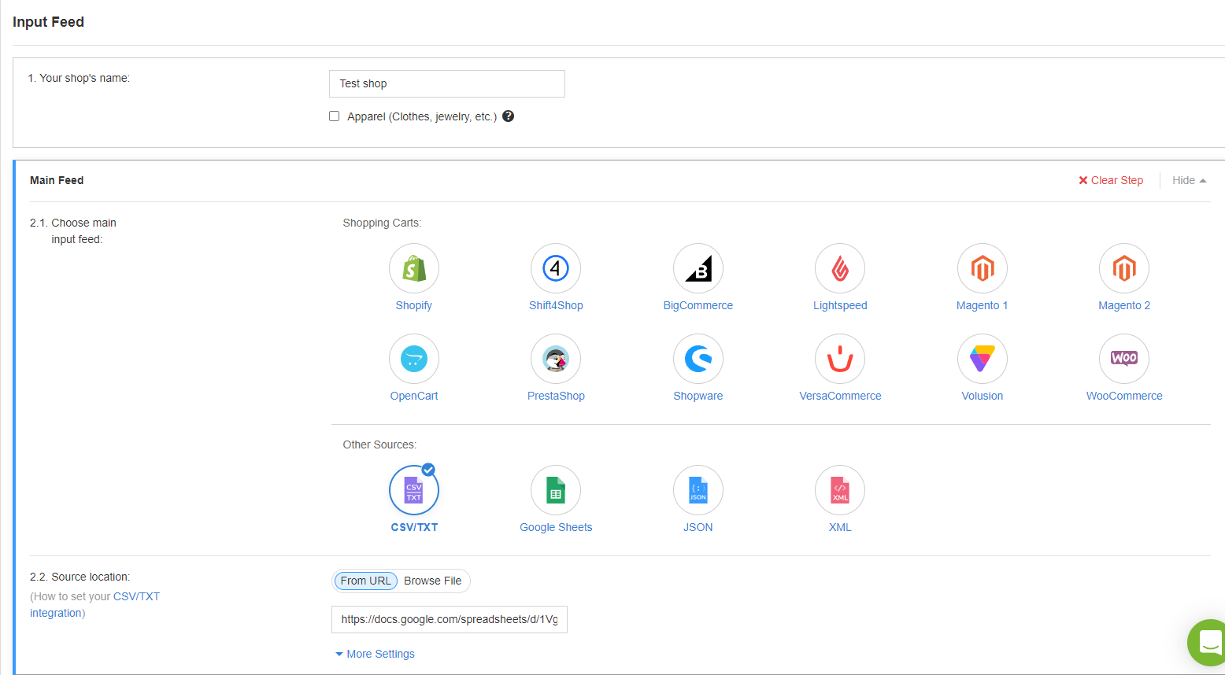
Task: Click the PrestaShop text label
Action: click(x=556, y=396)
